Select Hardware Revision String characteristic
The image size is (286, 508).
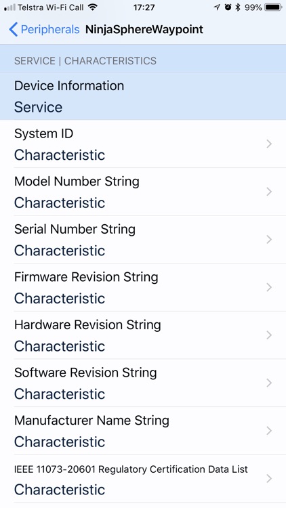pyautogui.click(x=143, y=335)
